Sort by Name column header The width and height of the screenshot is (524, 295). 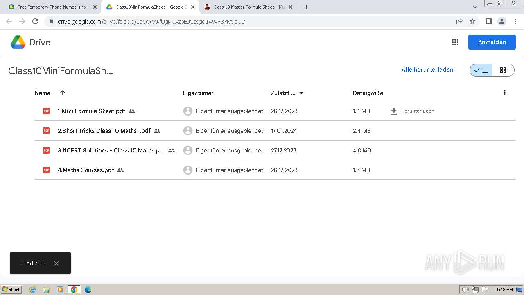(x=43, y=93)
